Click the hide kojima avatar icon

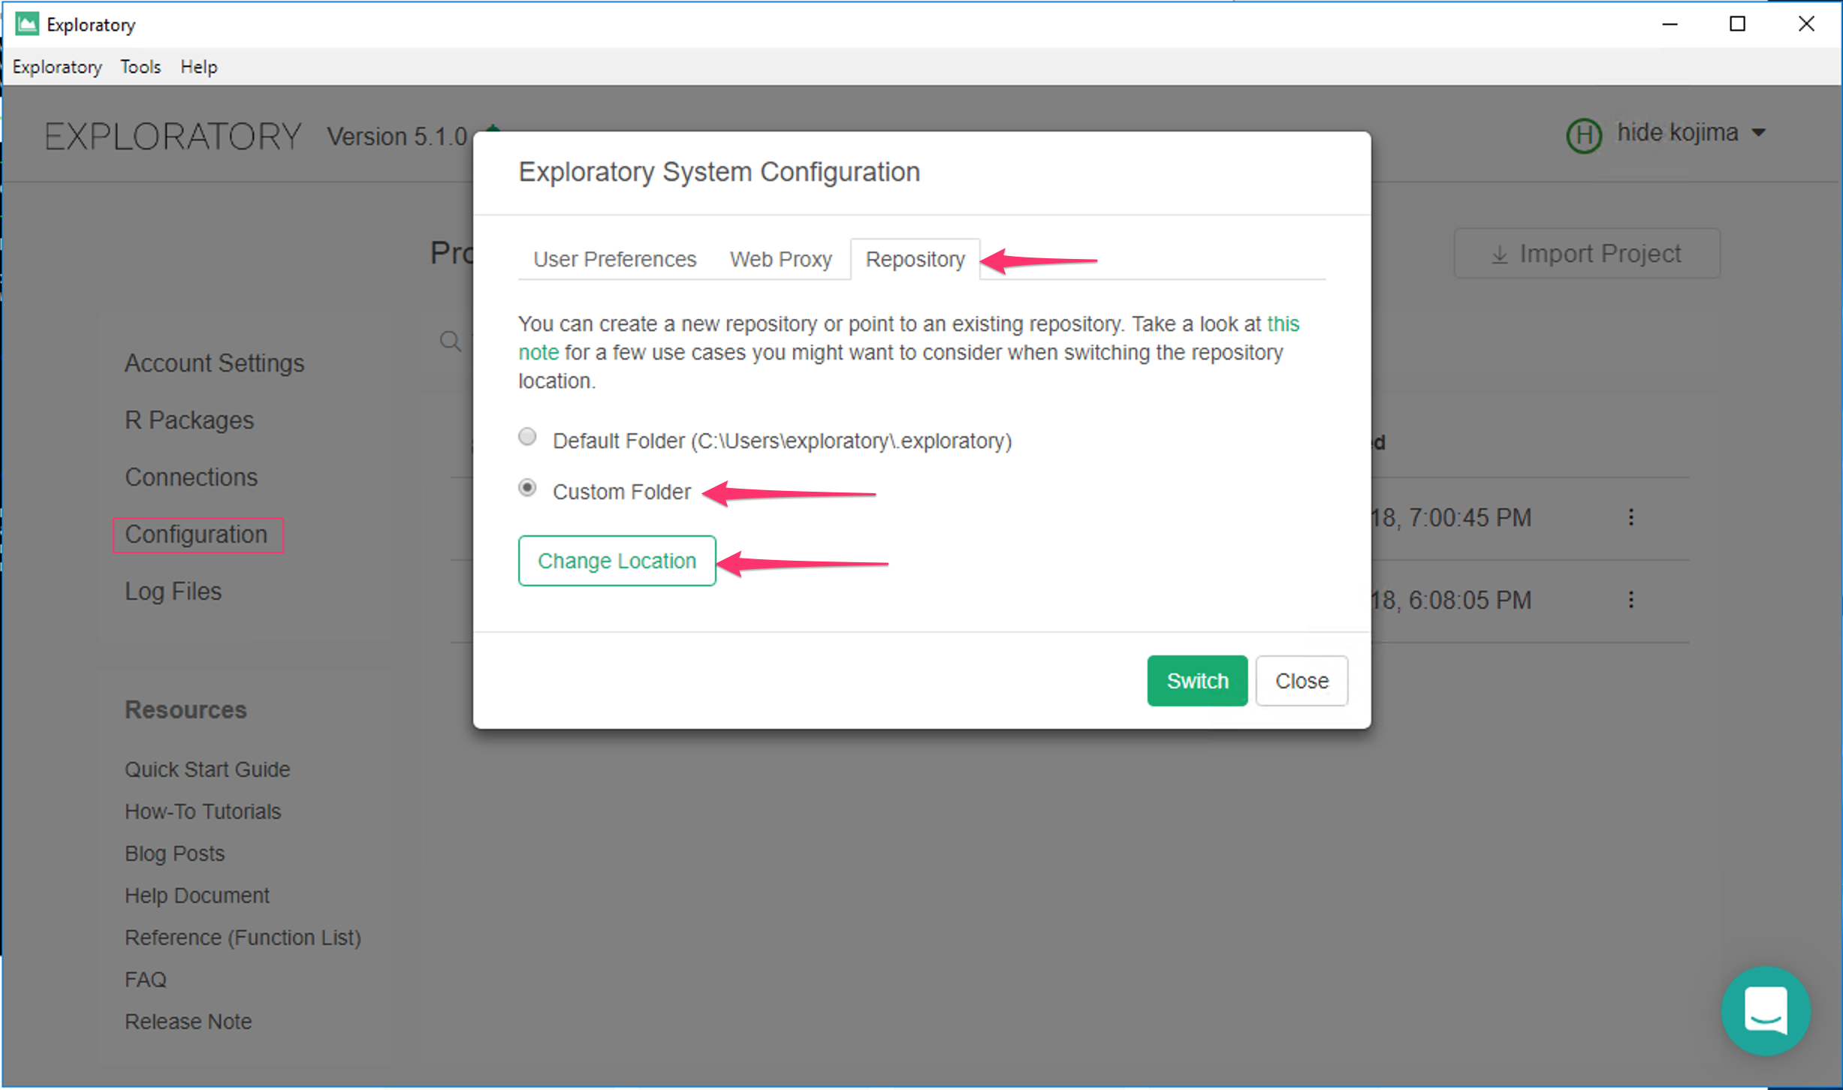tap(1584, 135)
